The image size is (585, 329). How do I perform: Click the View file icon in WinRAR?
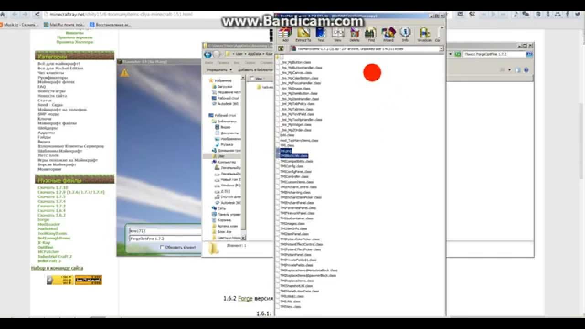(338, 33)
